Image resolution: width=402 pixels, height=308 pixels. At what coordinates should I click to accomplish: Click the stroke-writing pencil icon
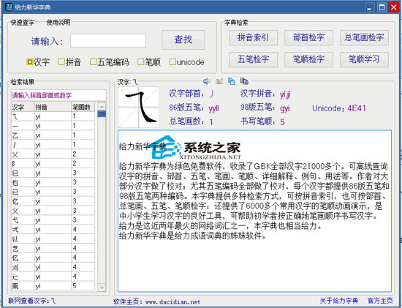[219, 81]
